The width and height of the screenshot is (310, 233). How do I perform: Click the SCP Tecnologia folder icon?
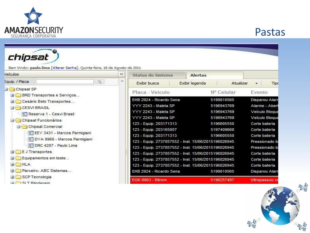(18, 177)
